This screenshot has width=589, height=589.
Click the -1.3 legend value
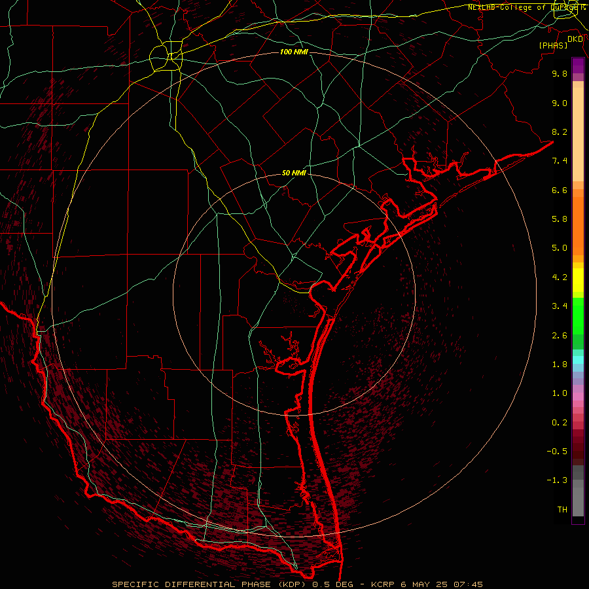[x=557, y=480]
